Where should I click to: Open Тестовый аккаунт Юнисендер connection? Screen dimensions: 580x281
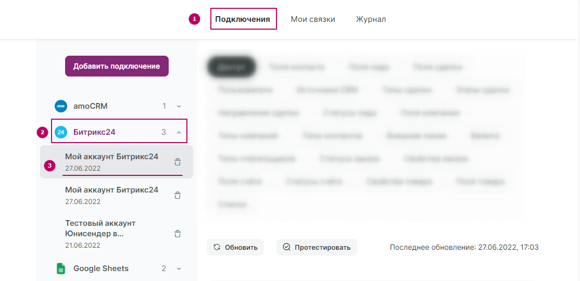coord(117,234)
